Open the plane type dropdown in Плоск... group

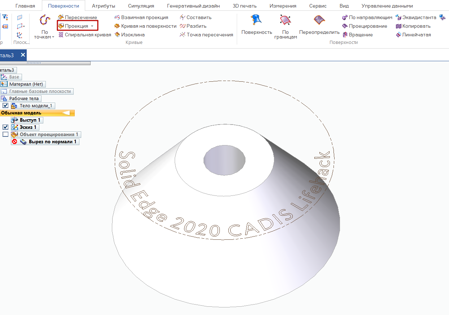pos(24,26)
